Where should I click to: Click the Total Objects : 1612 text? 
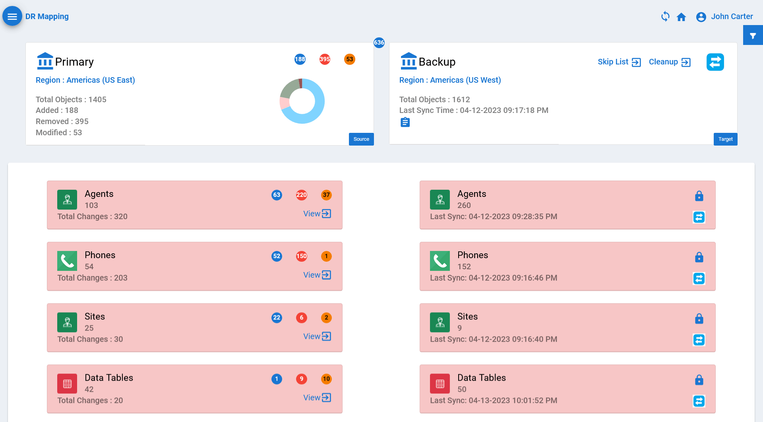pyautogui.click(x=435, y=99)
